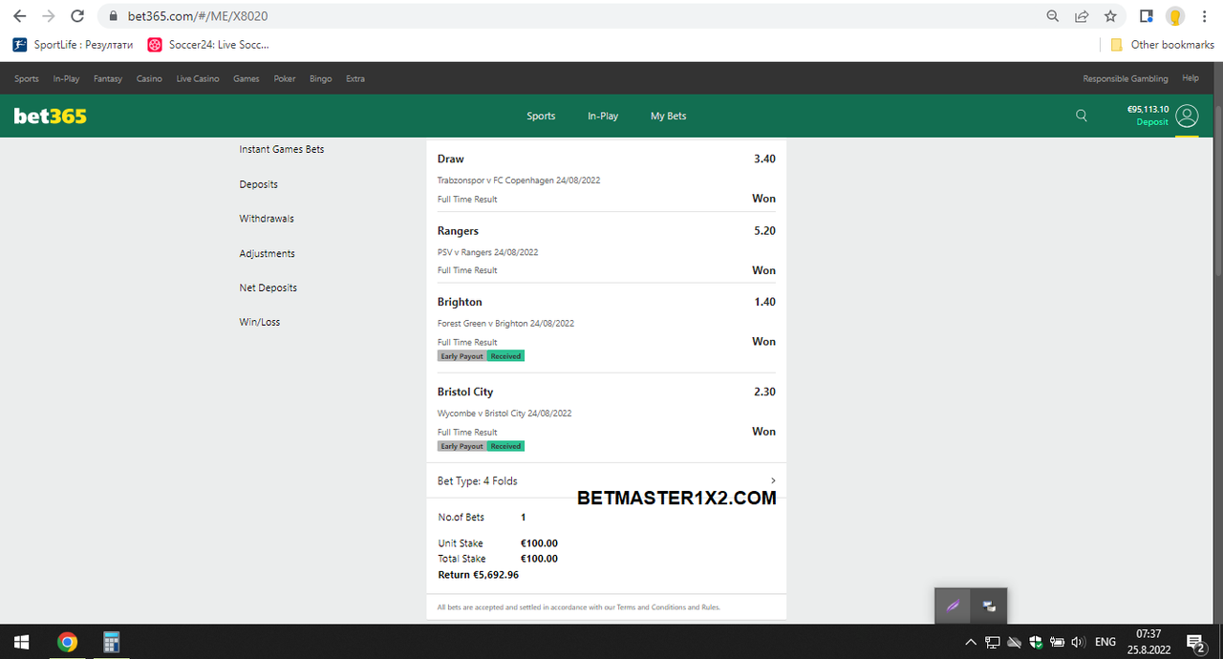Viewport: 1223px width, 659px height.
Task: Open Games in top bar
Action: point(247,78)
